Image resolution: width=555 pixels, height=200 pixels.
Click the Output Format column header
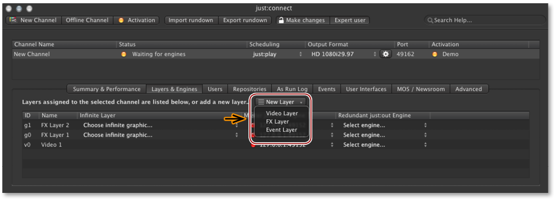point(350,45)
